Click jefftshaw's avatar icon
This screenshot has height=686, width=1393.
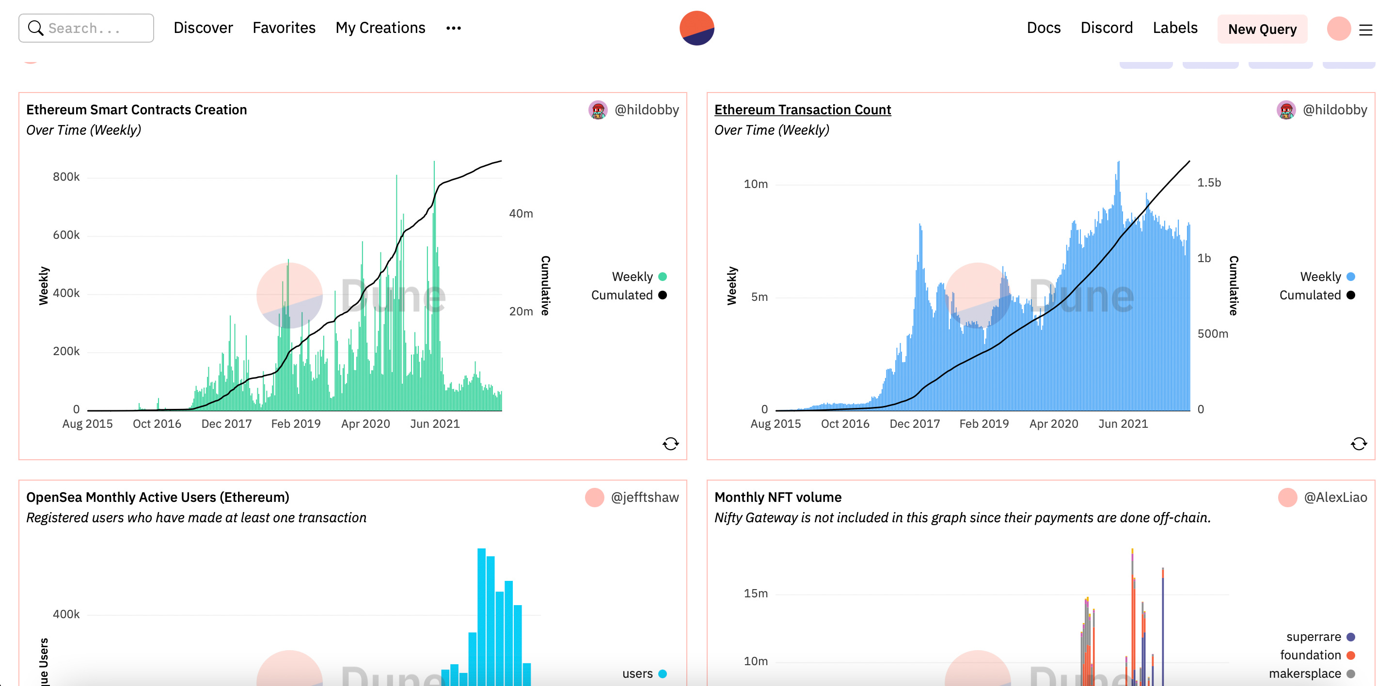(594, 498)
